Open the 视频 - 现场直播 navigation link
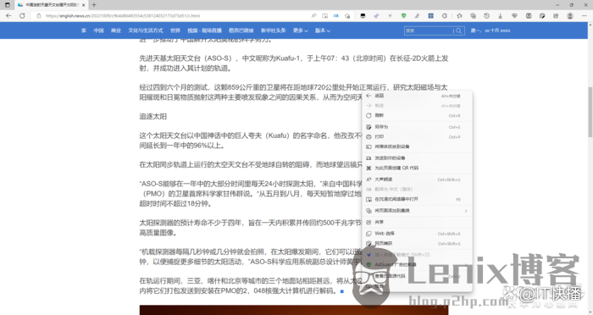 pyautogui.click(x=205, y=30)
